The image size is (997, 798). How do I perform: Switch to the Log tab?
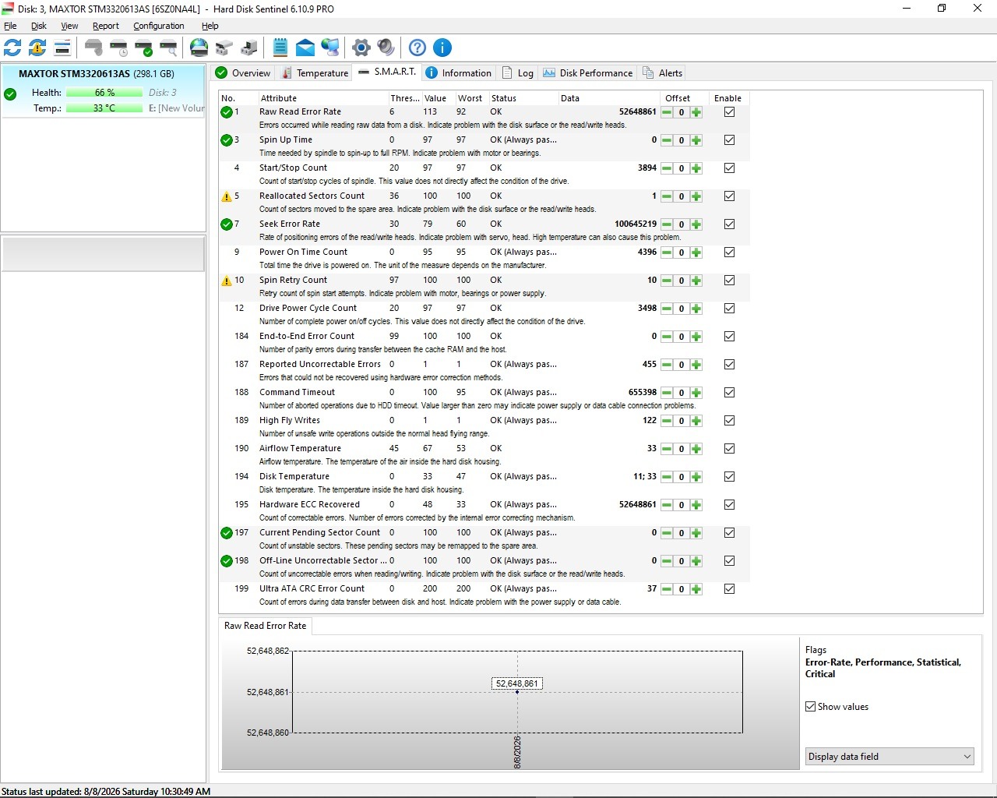[x=518, y=73]
